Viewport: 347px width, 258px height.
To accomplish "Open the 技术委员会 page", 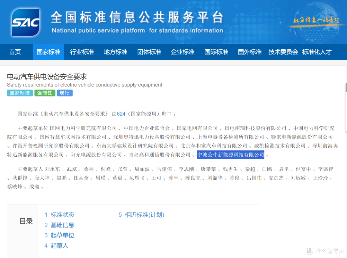I will pos(283,52).
